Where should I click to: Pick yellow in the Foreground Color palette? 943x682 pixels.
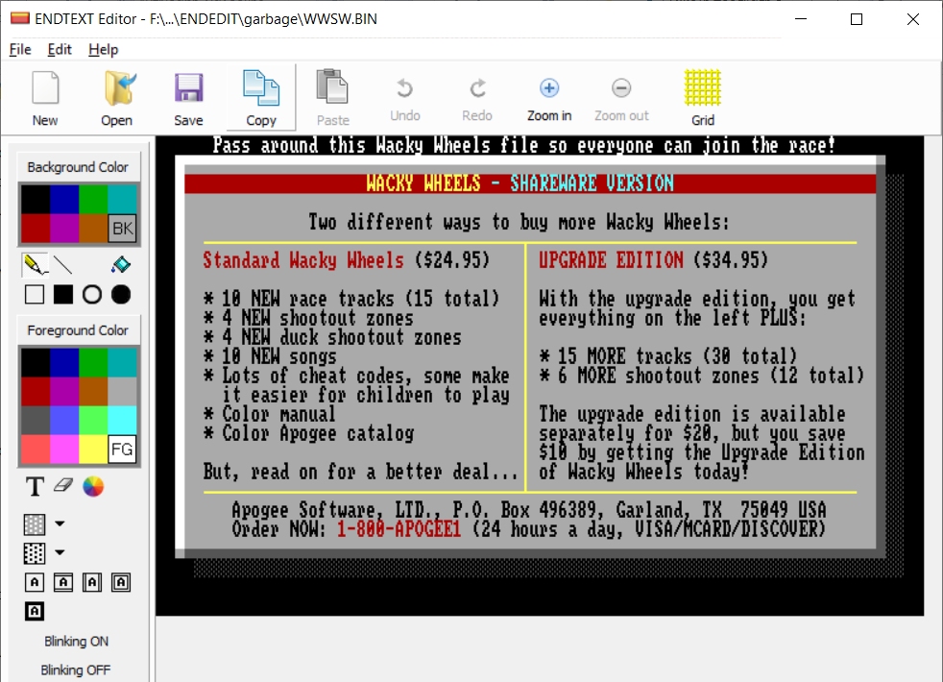93,450
